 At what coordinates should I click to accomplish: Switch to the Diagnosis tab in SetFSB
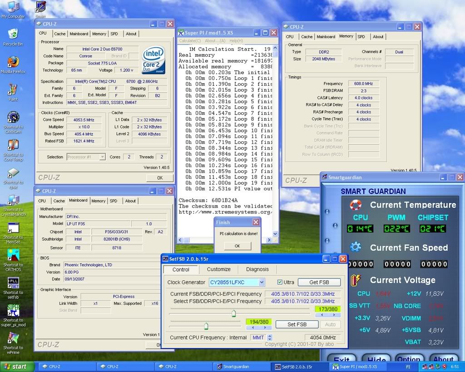[x=257, y=269]
